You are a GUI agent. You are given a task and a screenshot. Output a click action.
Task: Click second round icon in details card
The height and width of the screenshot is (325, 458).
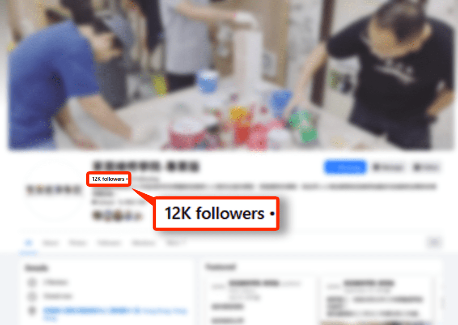point(32,296)
